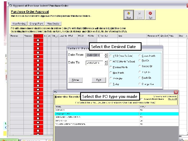Select the PO row with type 54
The width and height of the screenshot is (188, 141).
coord(116,121)
